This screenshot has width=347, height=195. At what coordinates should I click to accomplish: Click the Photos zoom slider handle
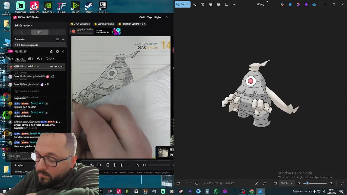307,183
